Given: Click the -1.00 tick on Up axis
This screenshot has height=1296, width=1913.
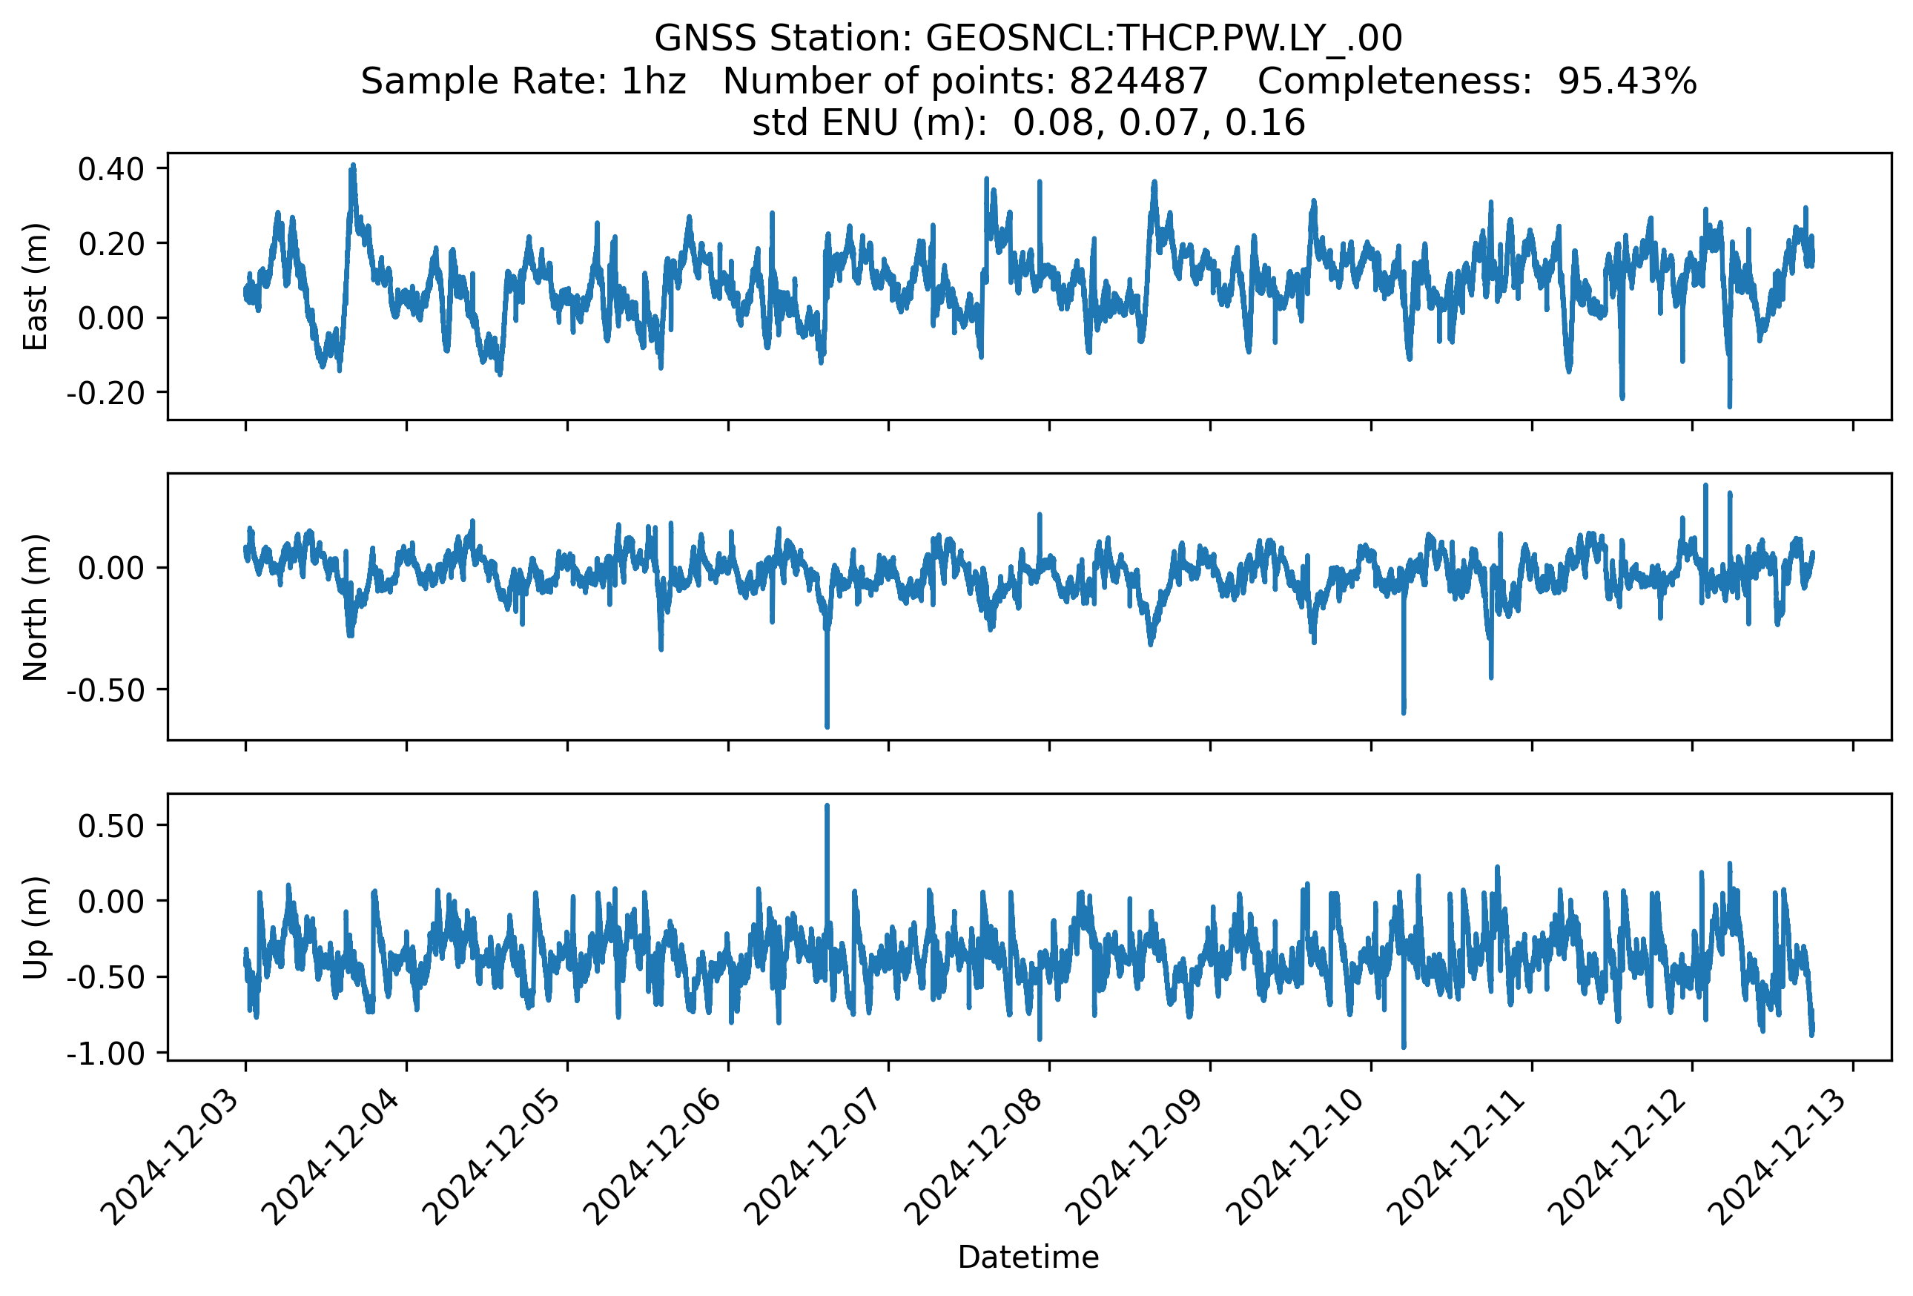Looking at the screenshot, I should (x=105, y=1054).
